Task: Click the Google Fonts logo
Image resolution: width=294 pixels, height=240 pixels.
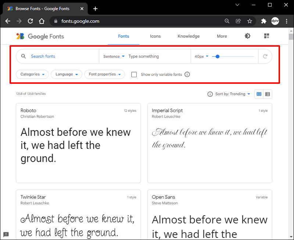Action: [x=40, y=36]
